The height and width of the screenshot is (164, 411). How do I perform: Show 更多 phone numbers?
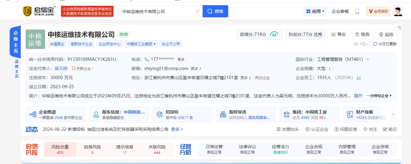[x=181, y=59]
